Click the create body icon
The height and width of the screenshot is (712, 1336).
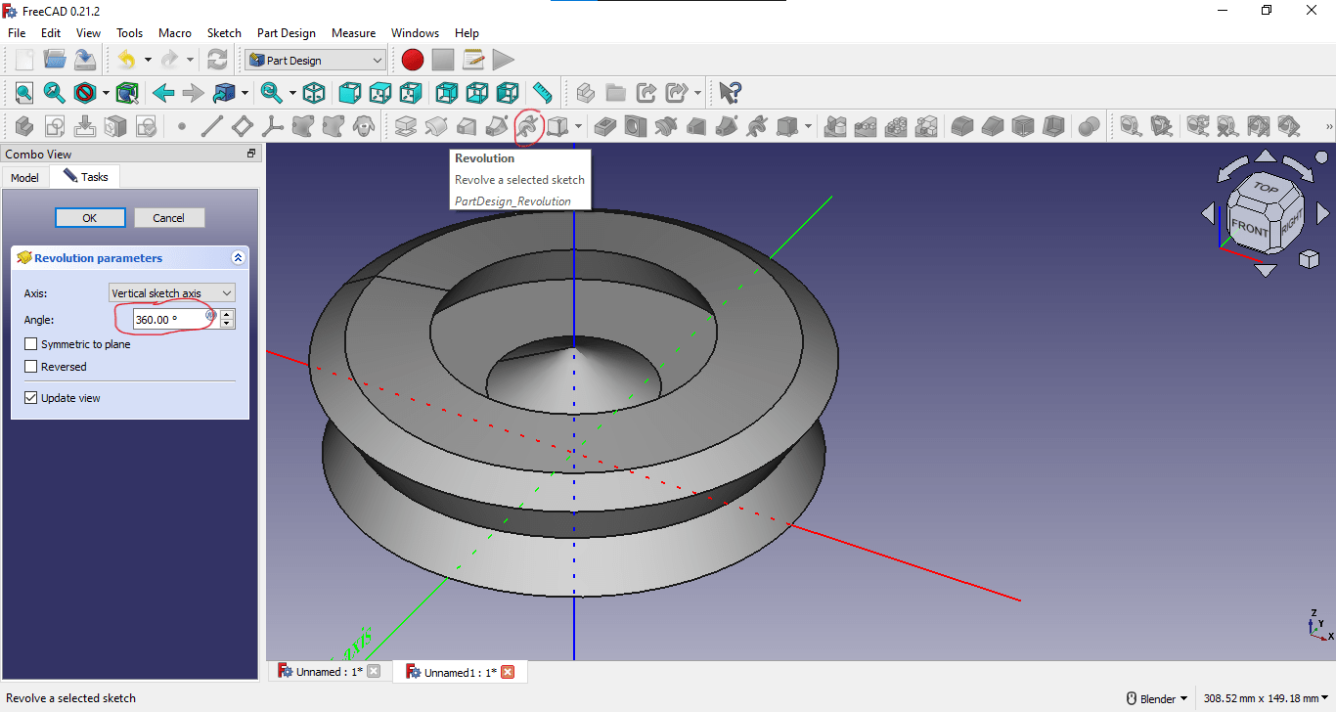click(x=23, y=126)
